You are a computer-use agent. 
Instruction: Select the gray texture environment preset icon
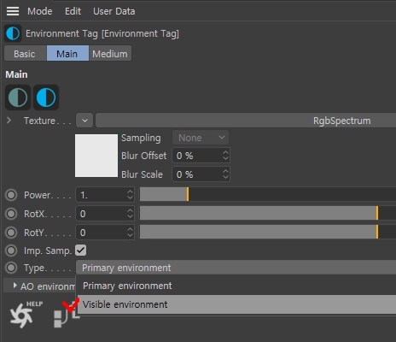pyautogui.click(x=18, y=97)
